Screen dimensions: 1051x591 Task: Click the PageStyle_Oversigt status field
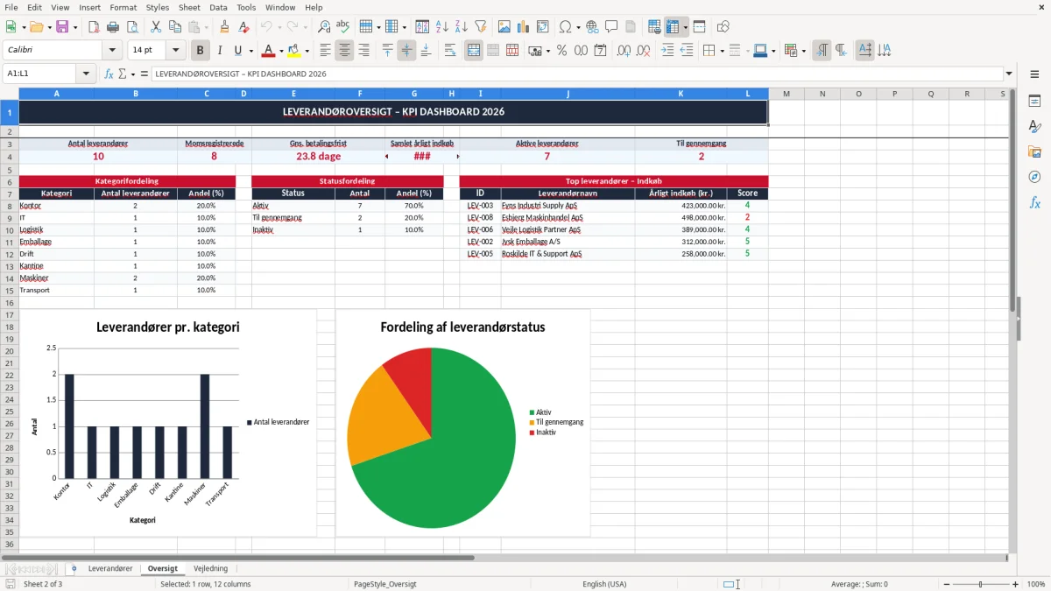coord(385,584)
